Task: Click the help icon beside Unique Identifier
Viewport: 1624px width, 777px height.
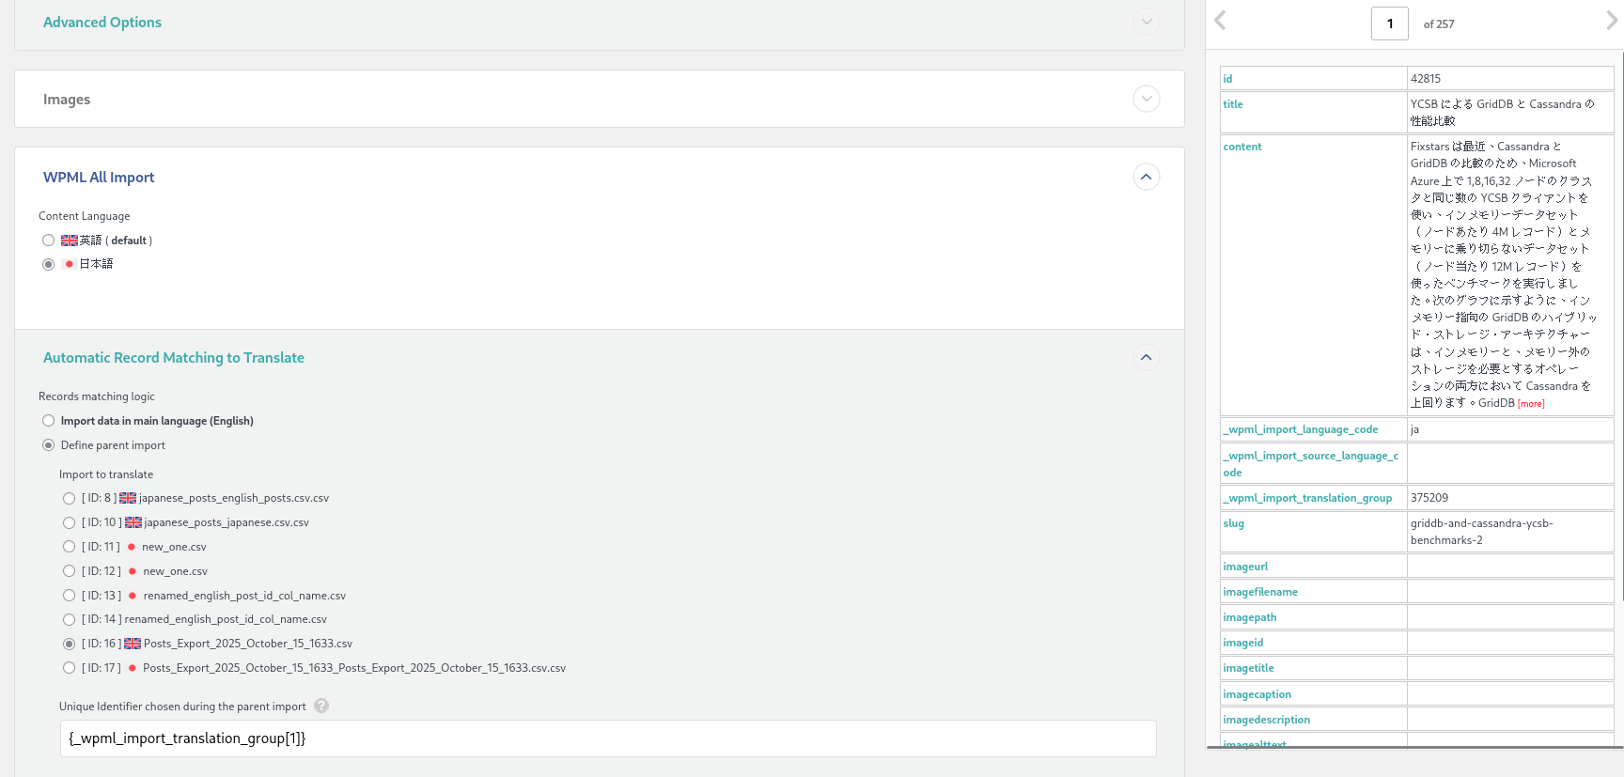Action: click(x=321, y=706)
